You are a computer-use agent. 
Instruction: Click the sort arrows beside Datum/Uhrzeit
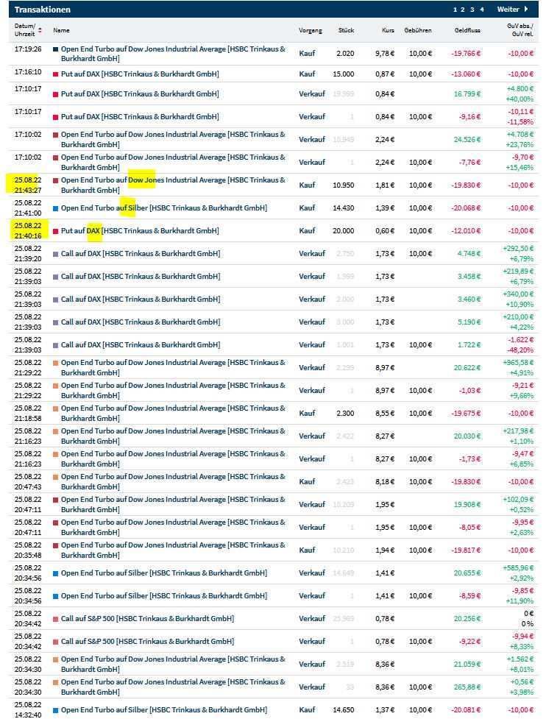click(40, 30)
